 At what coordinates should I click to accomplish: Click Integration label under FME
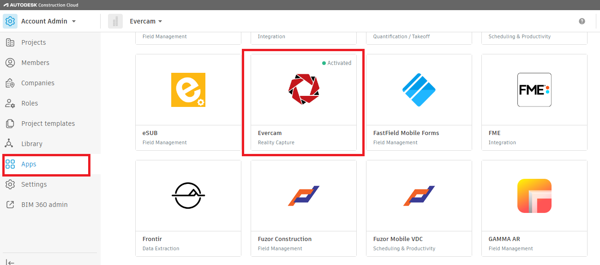502,142
